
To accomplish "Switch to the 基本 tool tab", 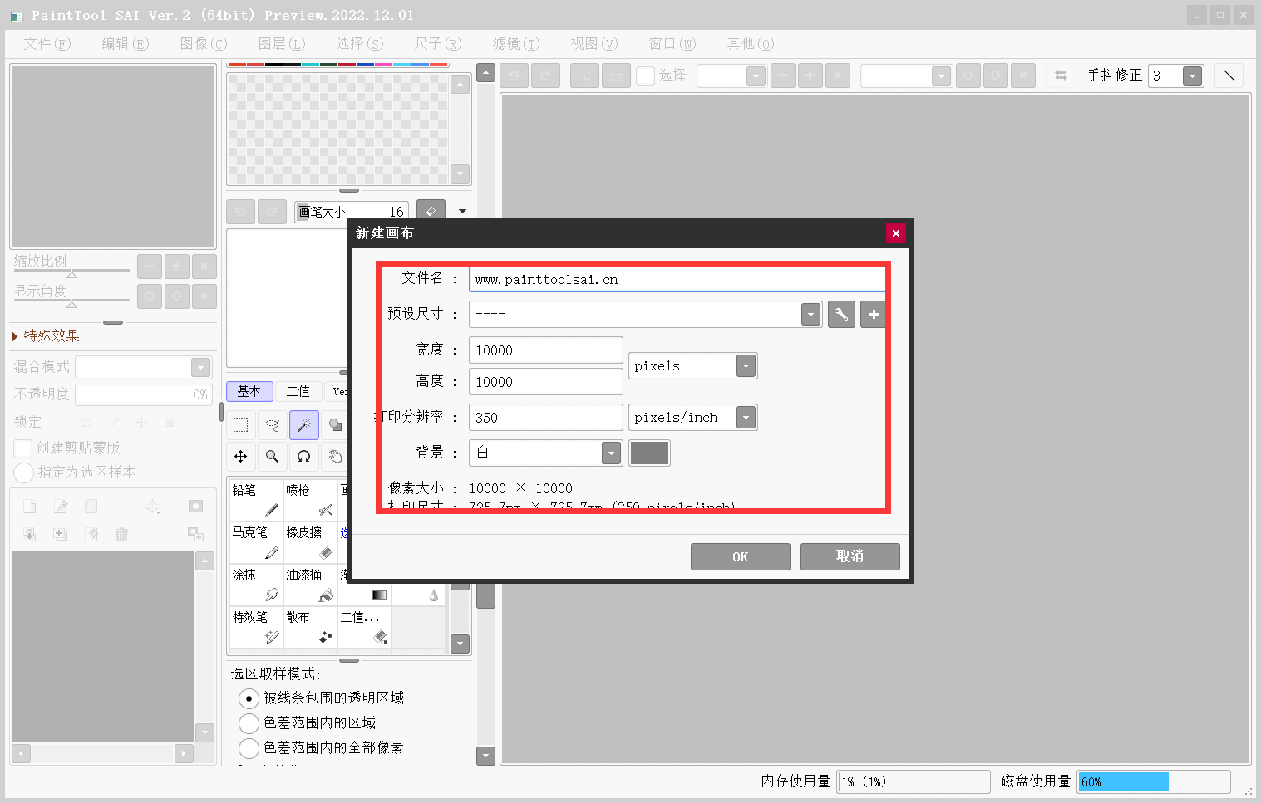I will [249, 391].
